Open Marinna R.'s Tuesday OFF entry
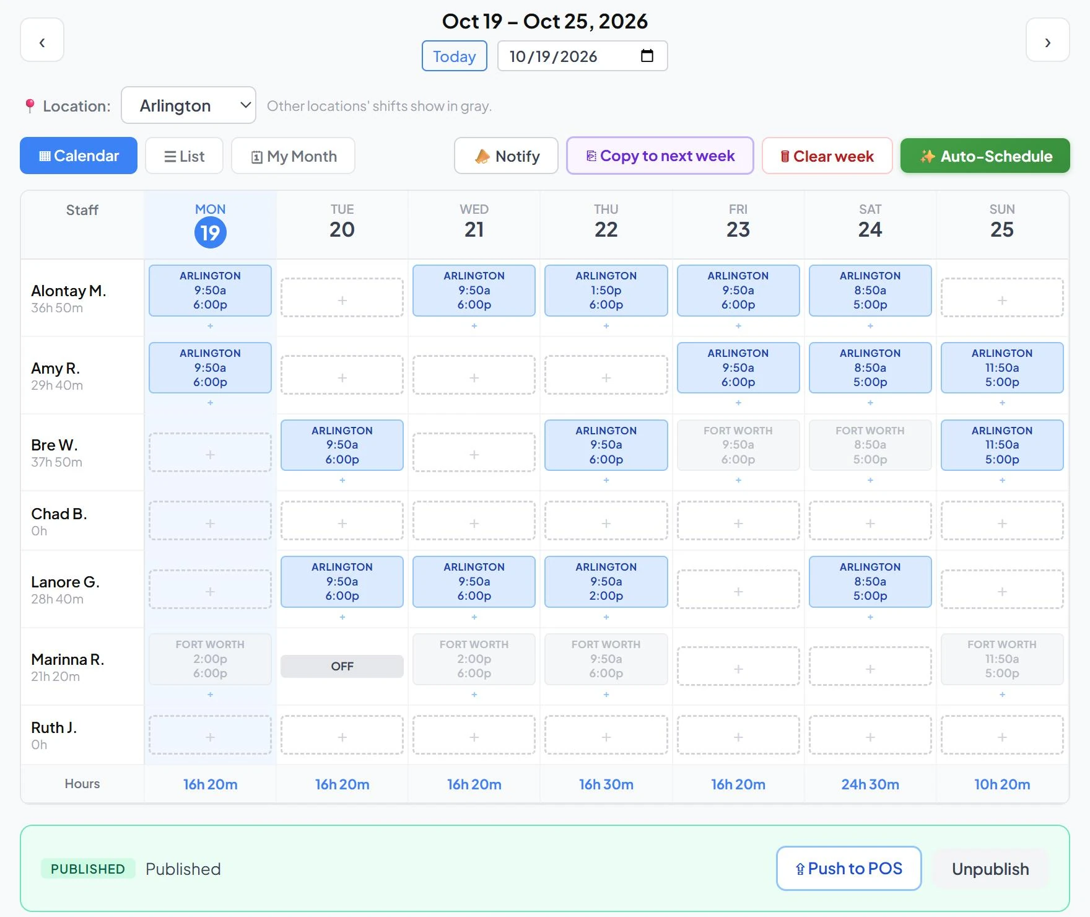The image size is (1090, 917). 342,666
